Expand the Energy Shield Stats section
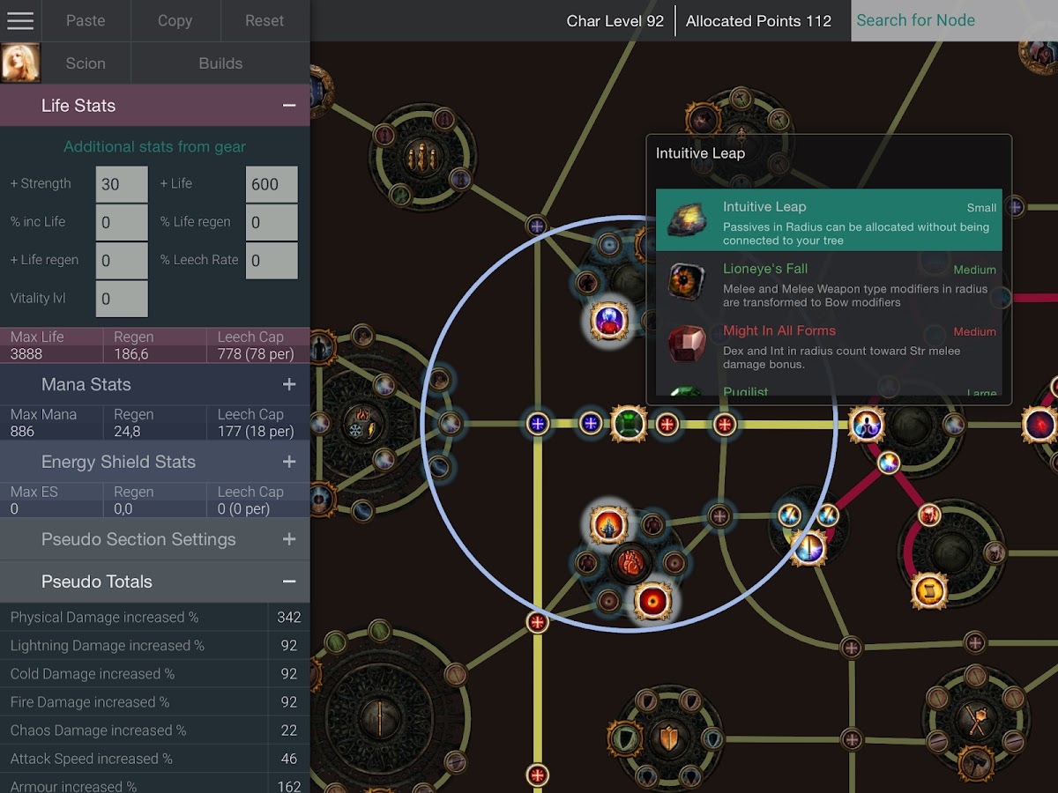This screenshot has width=1058, height=793. 288,463
